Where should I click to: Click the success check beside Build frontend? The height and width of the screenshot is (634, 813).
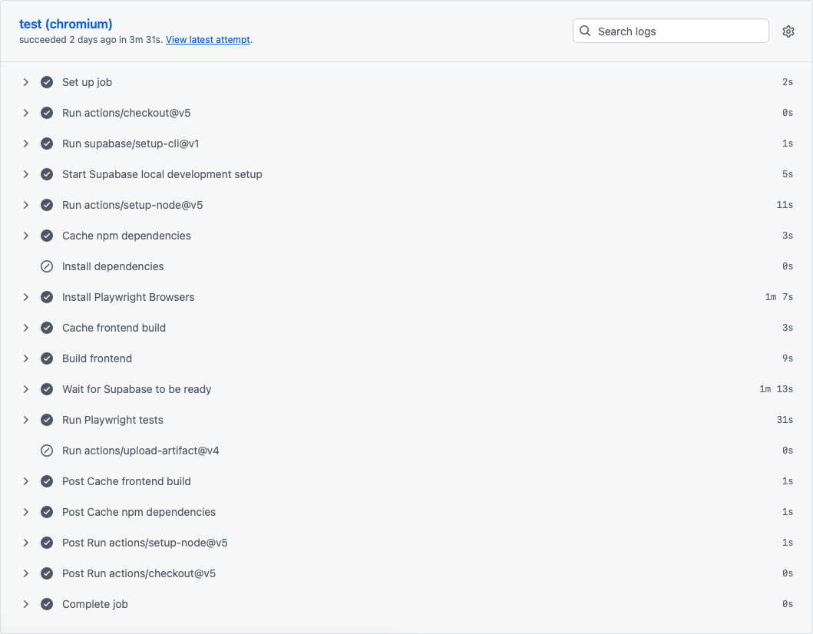point(47,358)
